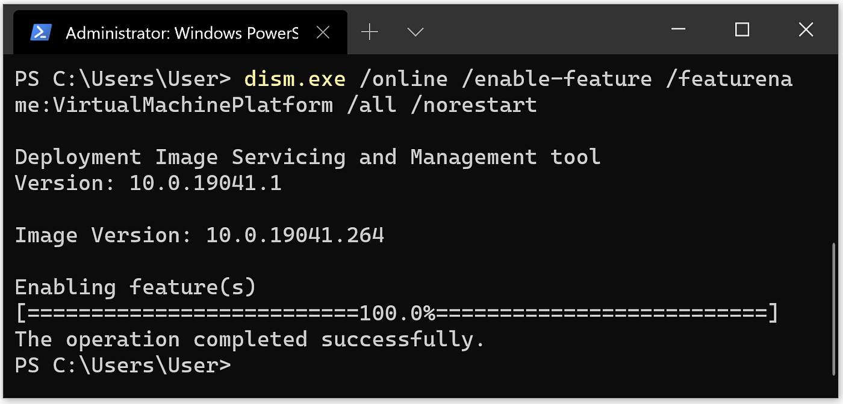Click the dism.exe command text
Screen dimensions: 843x404
tap(294, 78)
